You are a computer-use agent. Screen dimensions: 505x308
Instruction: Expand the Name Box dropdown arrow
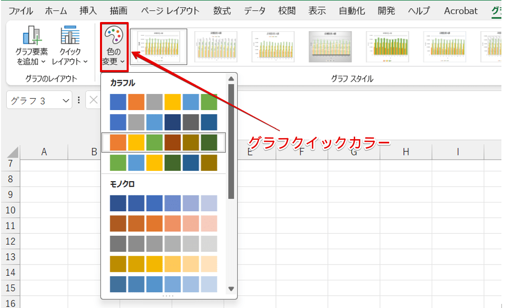tap(66, 101)
